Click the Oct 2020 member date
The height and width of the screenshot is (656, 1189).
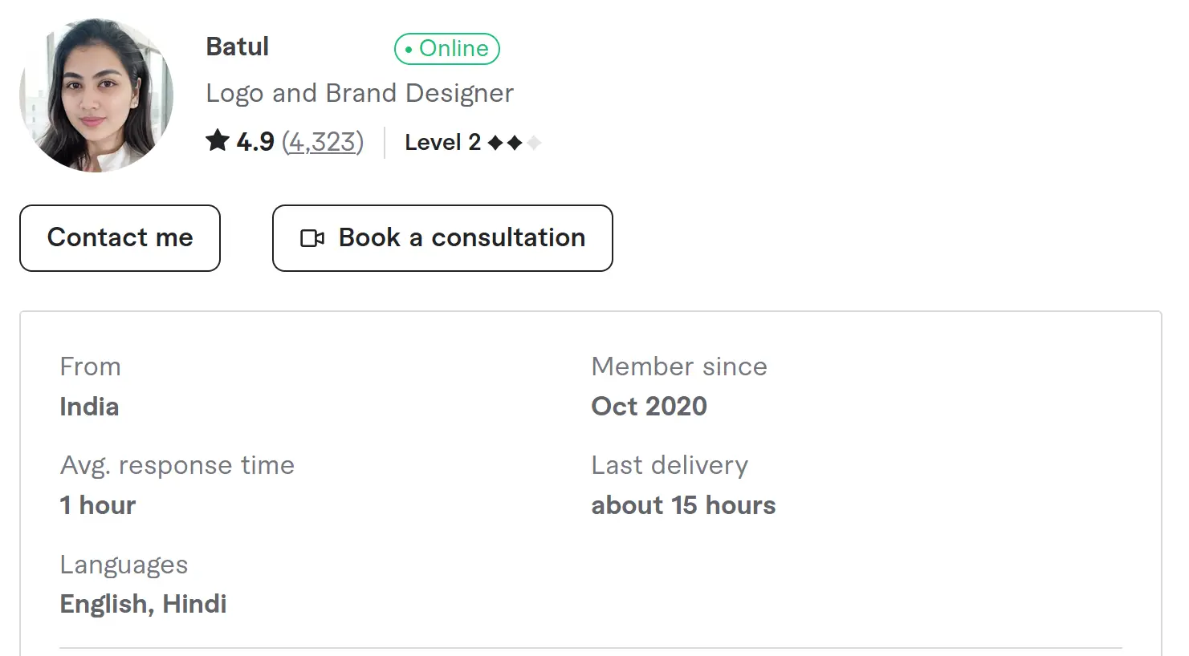649,407
